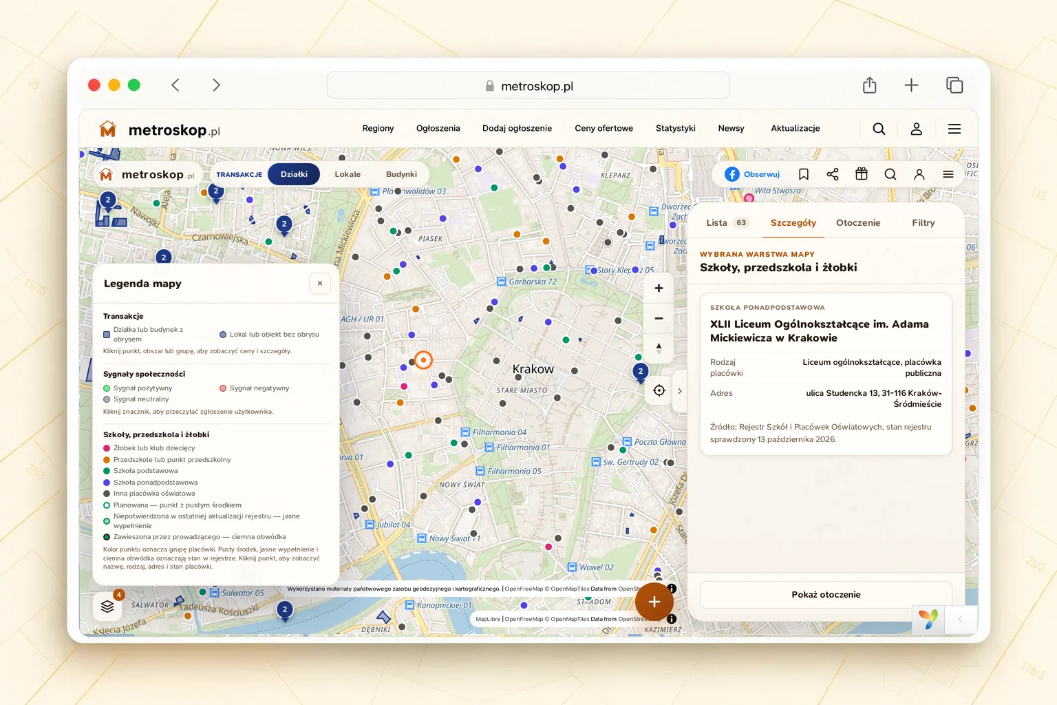Open the Statystyki navigation item
Viewport: 1057px width, 705px height.
(x=676, y=128)
